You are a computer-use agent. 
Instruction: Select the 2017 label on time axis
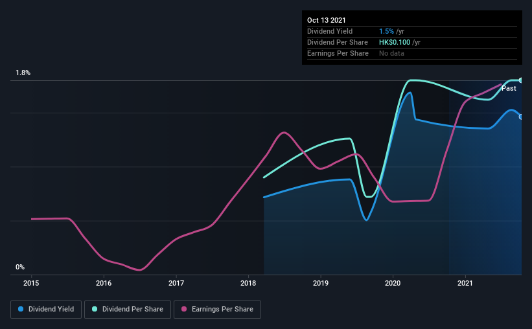176,283
